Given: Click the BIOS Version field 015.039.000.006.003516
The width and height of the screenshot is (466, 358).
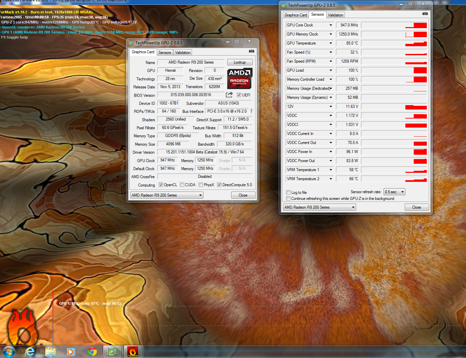Looking at the screenshot, I should (x=191, y=95).
